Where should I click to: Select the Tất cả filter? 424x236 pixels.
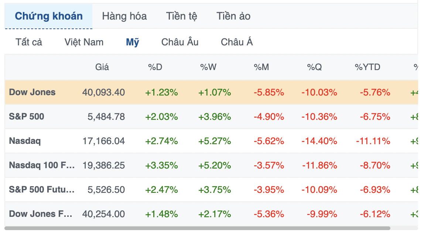tap(29, 42)
